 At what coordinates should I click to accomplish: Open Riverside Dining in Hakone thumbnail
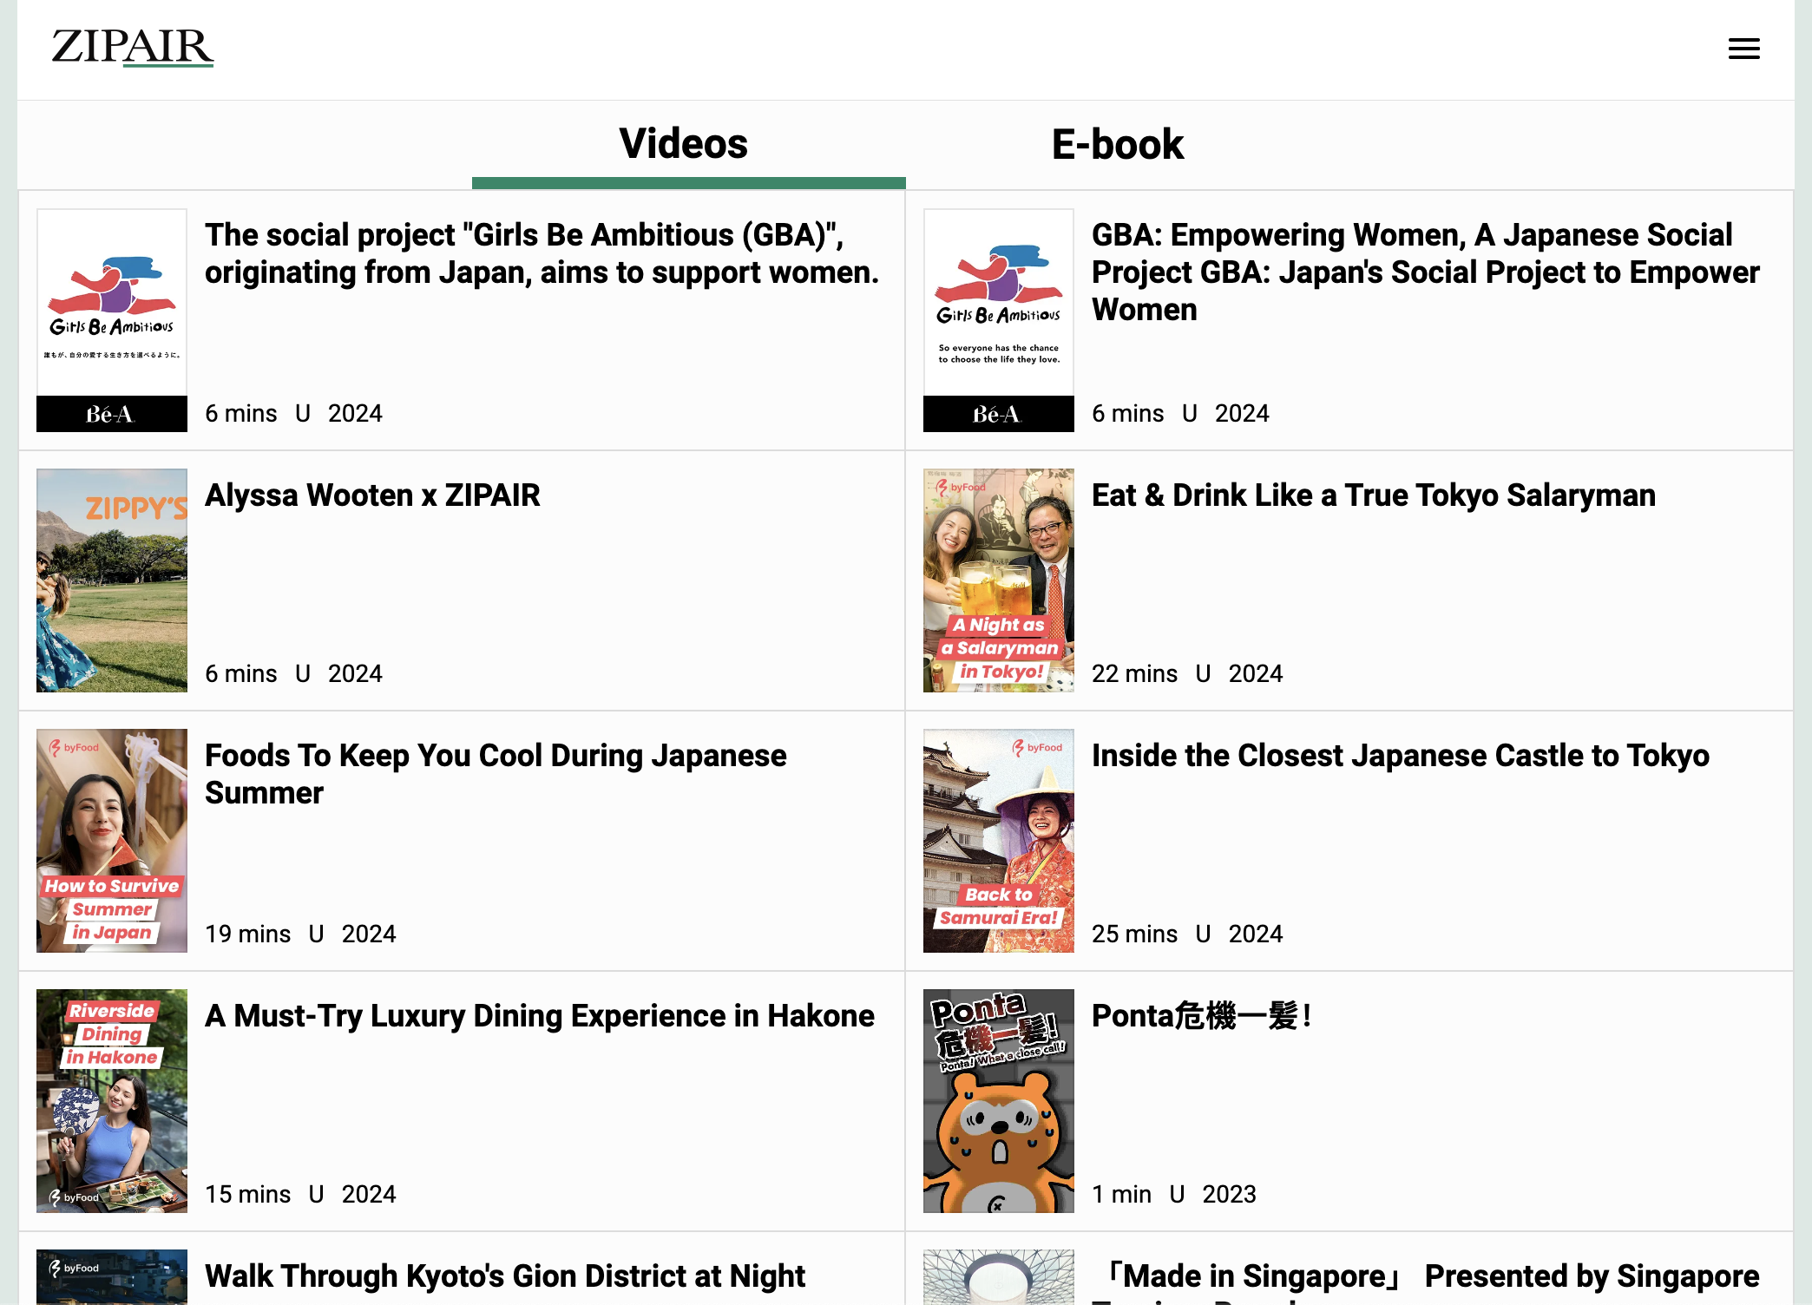point(112,1101)
